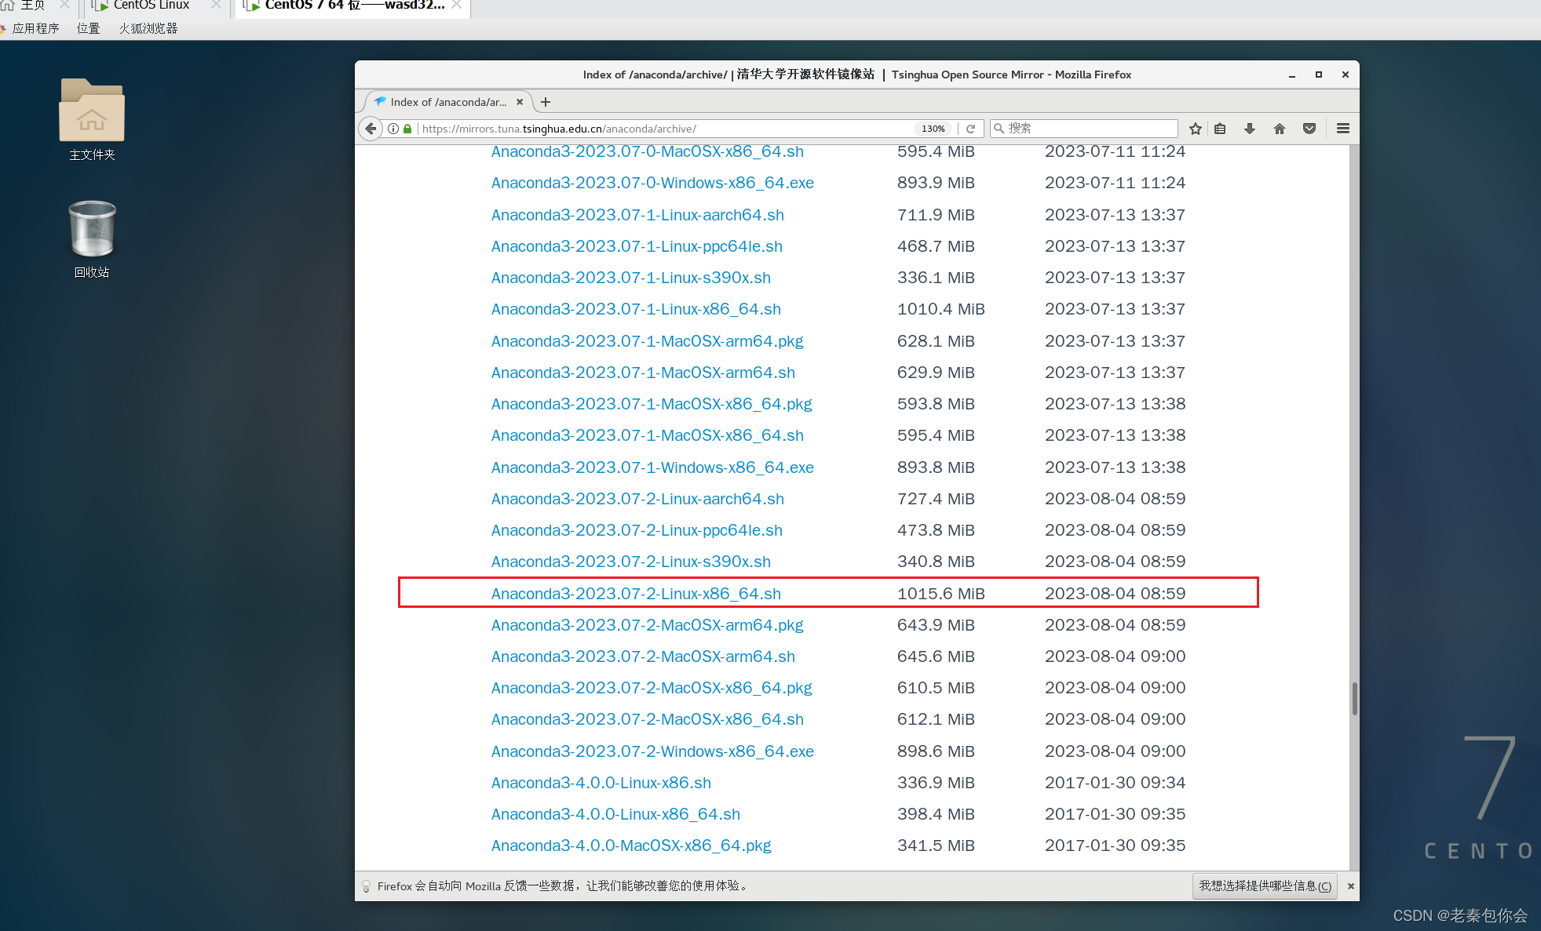Screen dimensions: 1541x931
Task: Open link Anaconda3-2023.07-1-MacOSX-x86_64.sh
Action: [647, 435]
